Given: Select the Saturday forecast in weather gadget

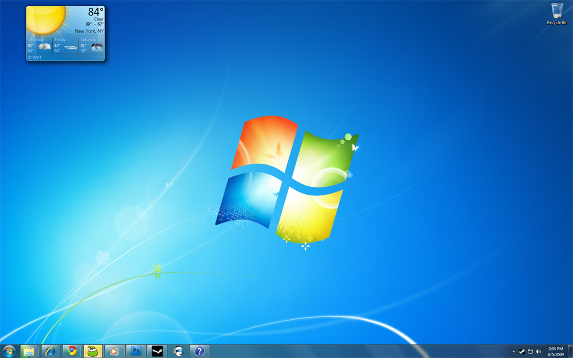Looking at the screenshot, I should click(92, 45).
